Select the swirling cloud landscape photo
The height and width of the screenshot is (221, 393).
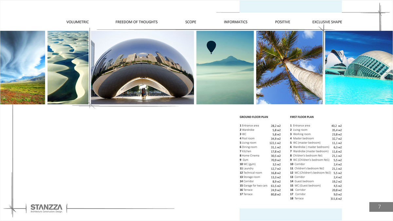pos(23,67)
